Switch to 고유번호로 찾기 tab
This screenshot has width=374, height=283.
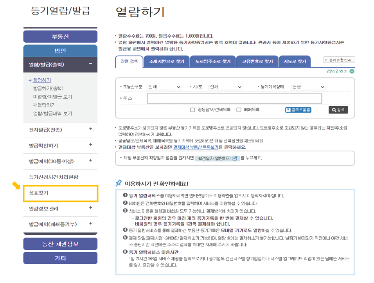click(x=257, y=61)
